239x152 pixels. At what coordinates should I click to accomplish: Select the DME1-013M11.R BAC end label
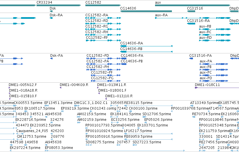[111, 85]
